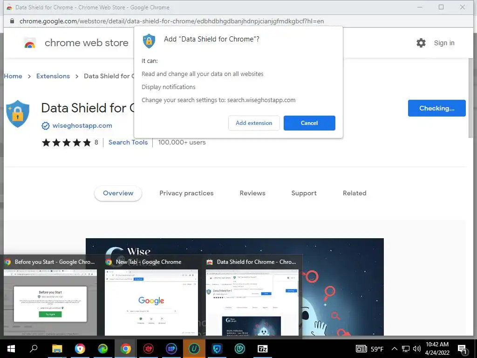The width and height of the screenshot is (477, 358).
Task: Open the notification center icon
Action: click(463, 349)
